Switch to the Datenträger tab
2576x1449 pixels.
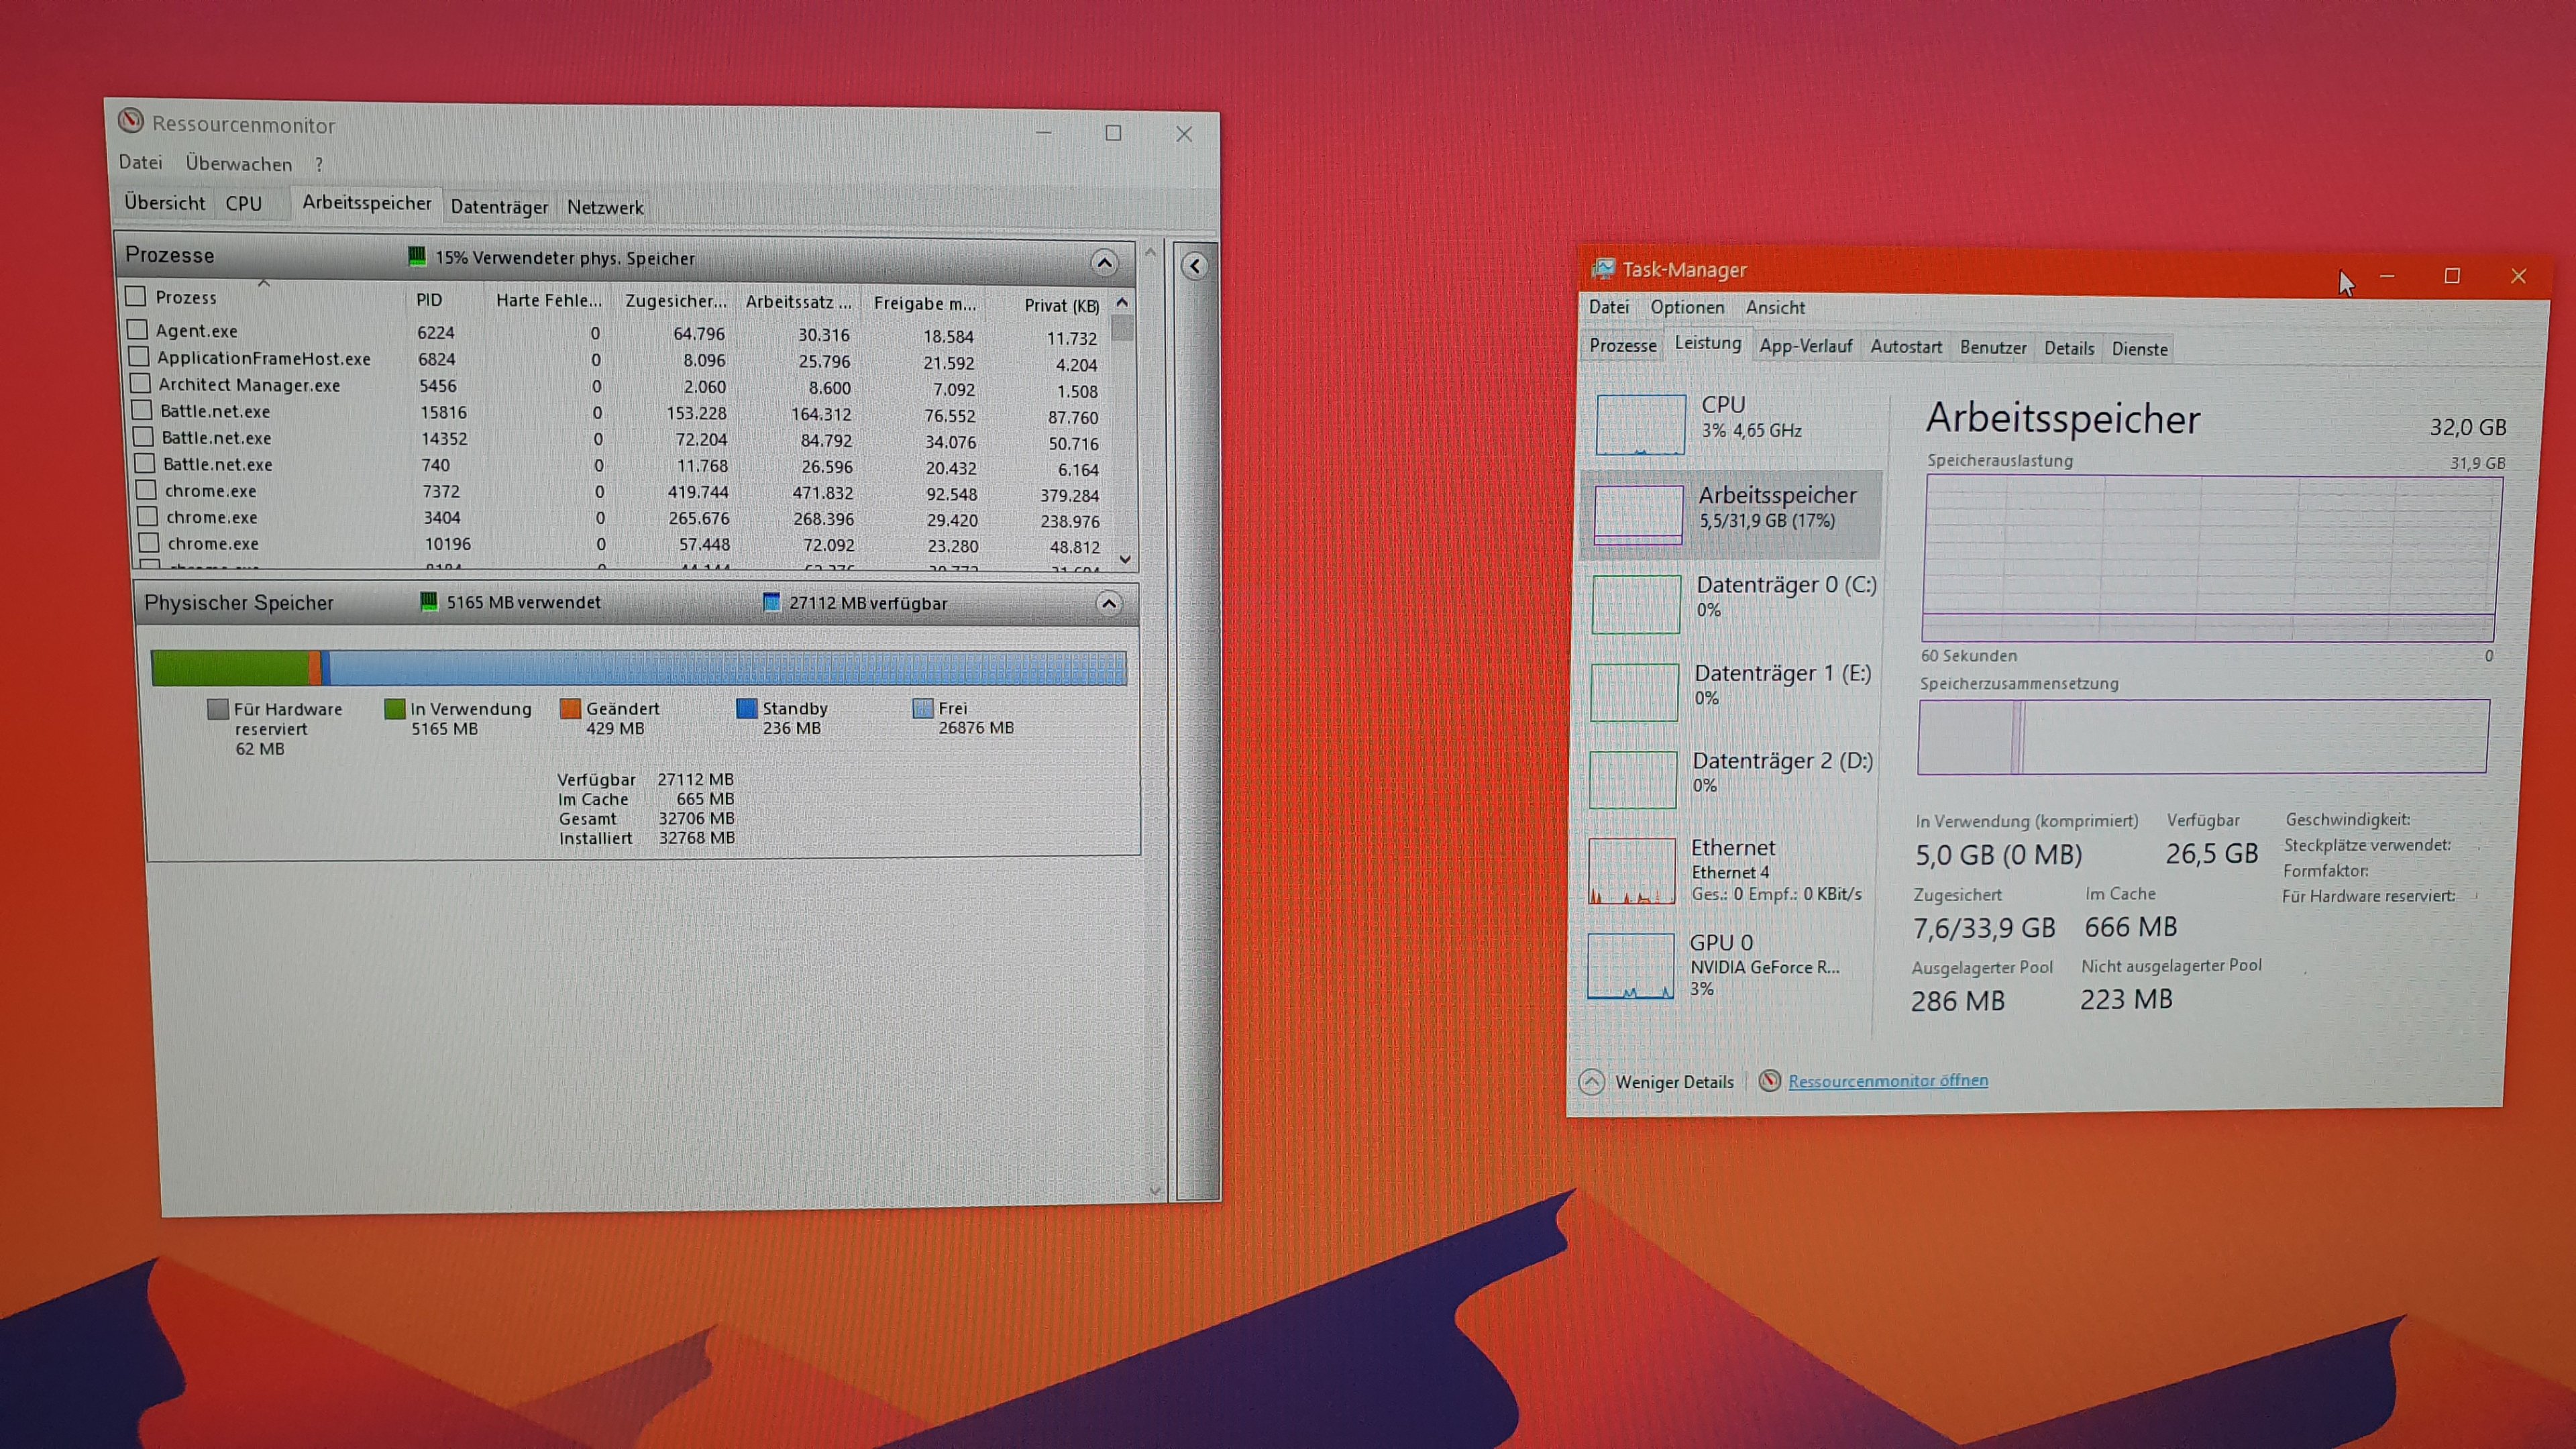(499, 207)
